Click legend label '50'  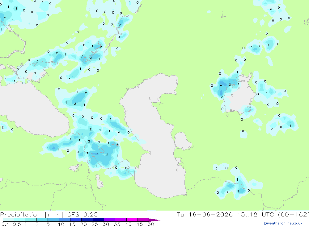click(x=151, y=224)
